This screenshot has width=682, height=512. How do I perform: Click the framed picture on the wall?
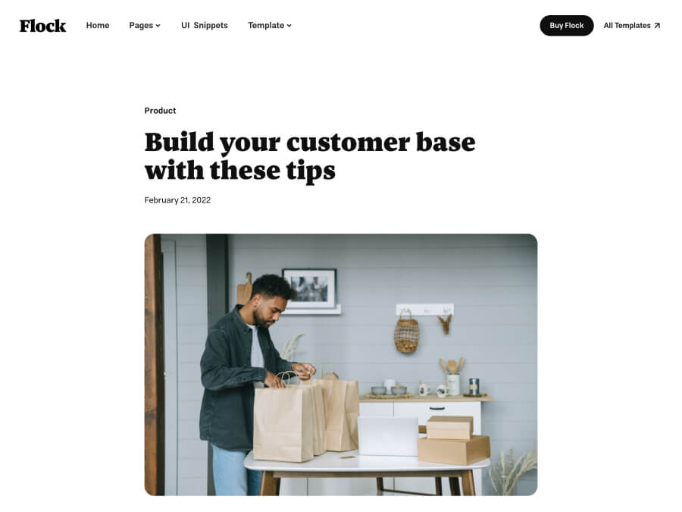tap(310, 289)
